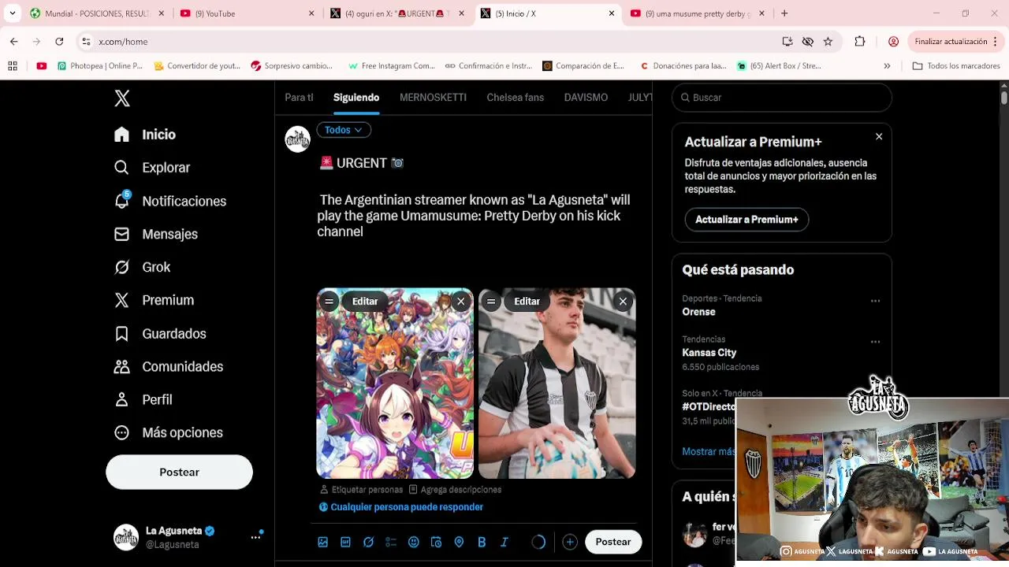Click the sidebar Postear button
1009x567 pixels.
pyautogui.click(x=179, y=472)
